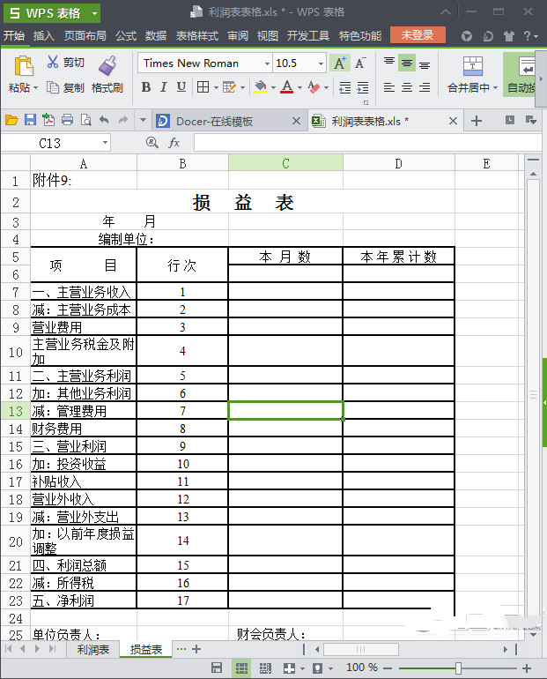
Task: Click the clear format eraser icon
Action: click(314, 87)
